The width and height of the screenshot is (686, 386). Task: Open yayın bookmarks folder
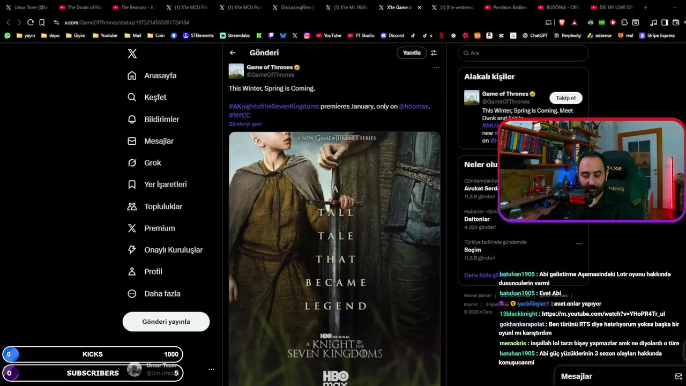coord(26,35)
